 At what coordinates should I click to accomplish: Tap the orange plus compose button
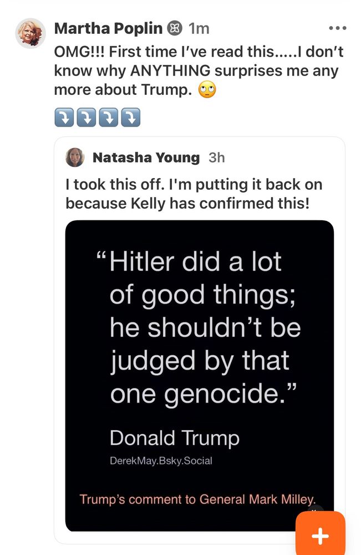[320, 536]
